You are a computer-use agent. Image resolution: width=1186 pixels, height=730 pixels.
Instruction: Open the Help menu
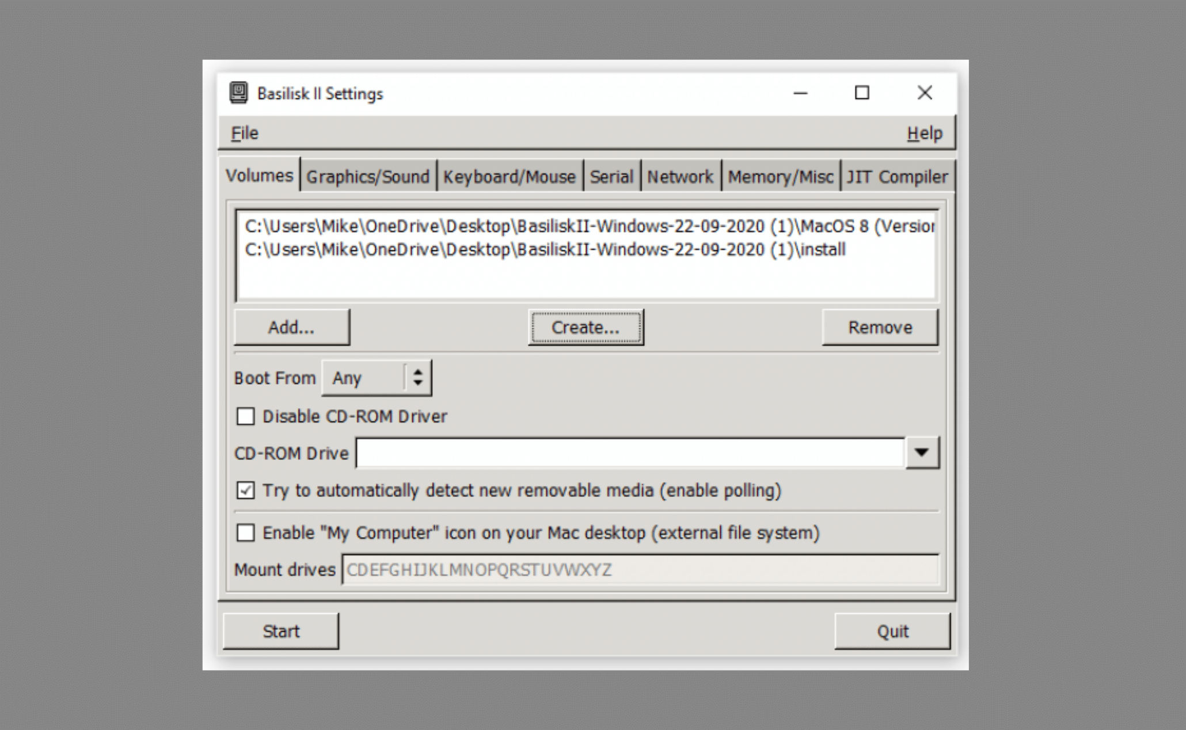tap(925, 133)
